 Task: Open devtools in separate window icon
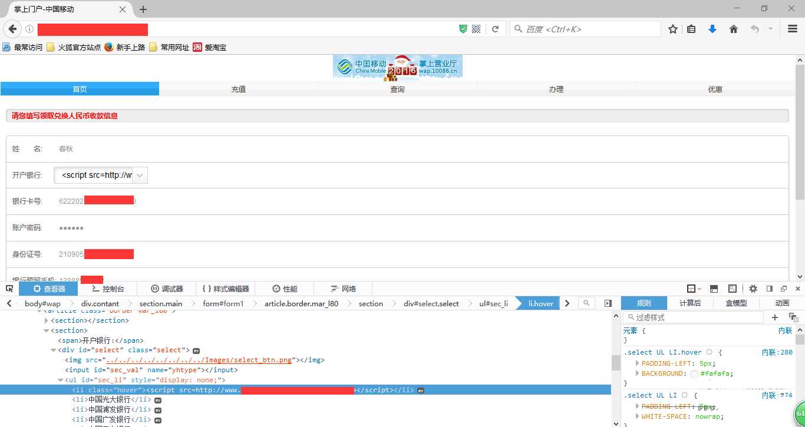pos(784,289)
